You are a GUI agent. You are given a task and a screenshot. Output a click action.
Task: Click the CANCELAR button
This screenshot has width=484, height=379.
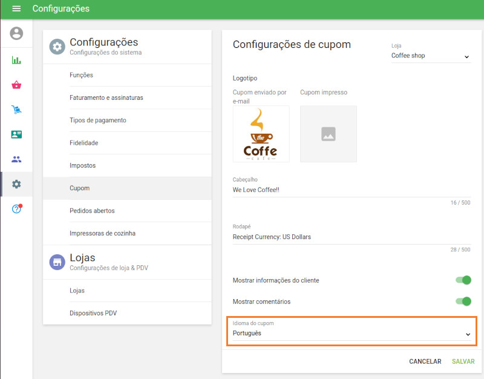pyautogui.click(x=425, y=361)
